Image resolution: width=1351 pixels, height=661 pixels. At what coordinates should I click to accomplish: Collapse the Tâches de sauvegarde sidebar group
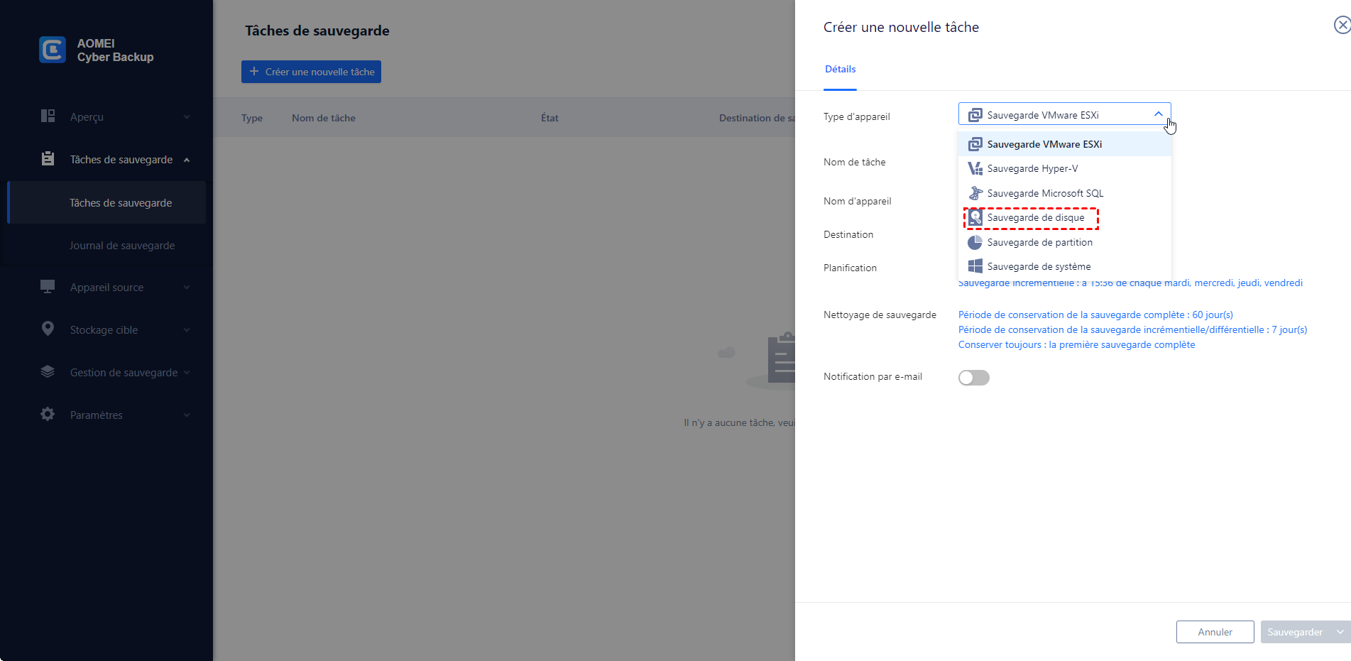(187, 160)
